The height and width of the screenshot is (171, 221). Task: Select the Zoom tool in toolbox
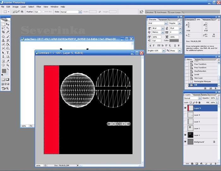tap(8, 65)
